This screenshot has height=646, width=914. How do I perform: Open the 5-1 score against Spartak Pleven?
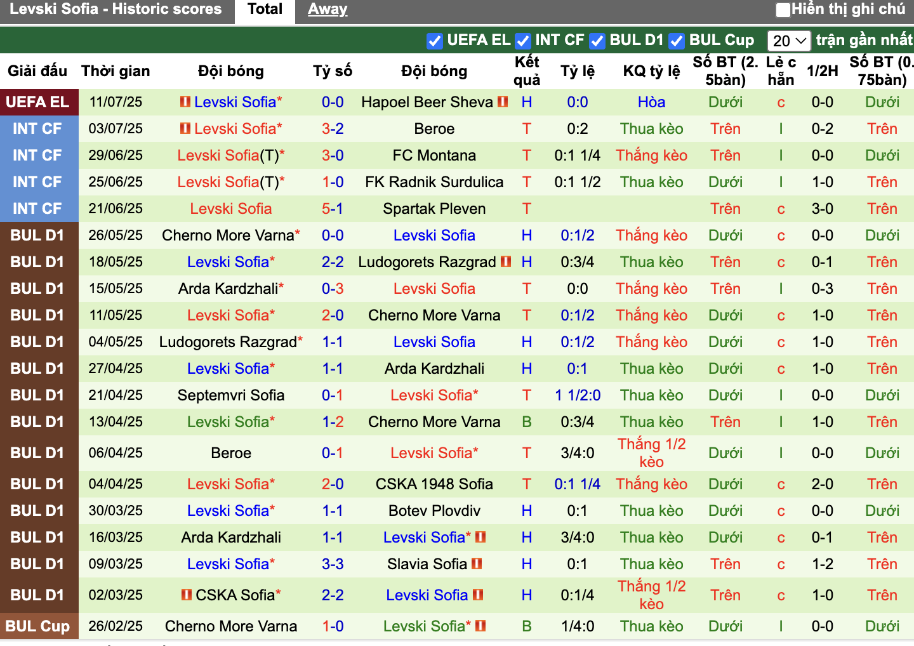(333, 209)
